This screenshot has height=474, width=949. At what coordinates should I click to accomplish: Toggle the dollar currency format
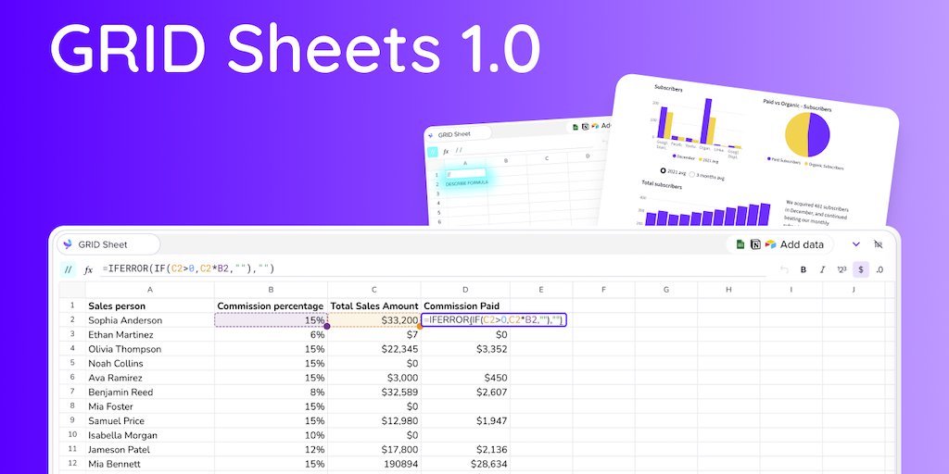861,269
